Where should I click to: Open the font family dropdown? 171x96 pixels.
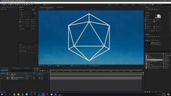point(150,15)
